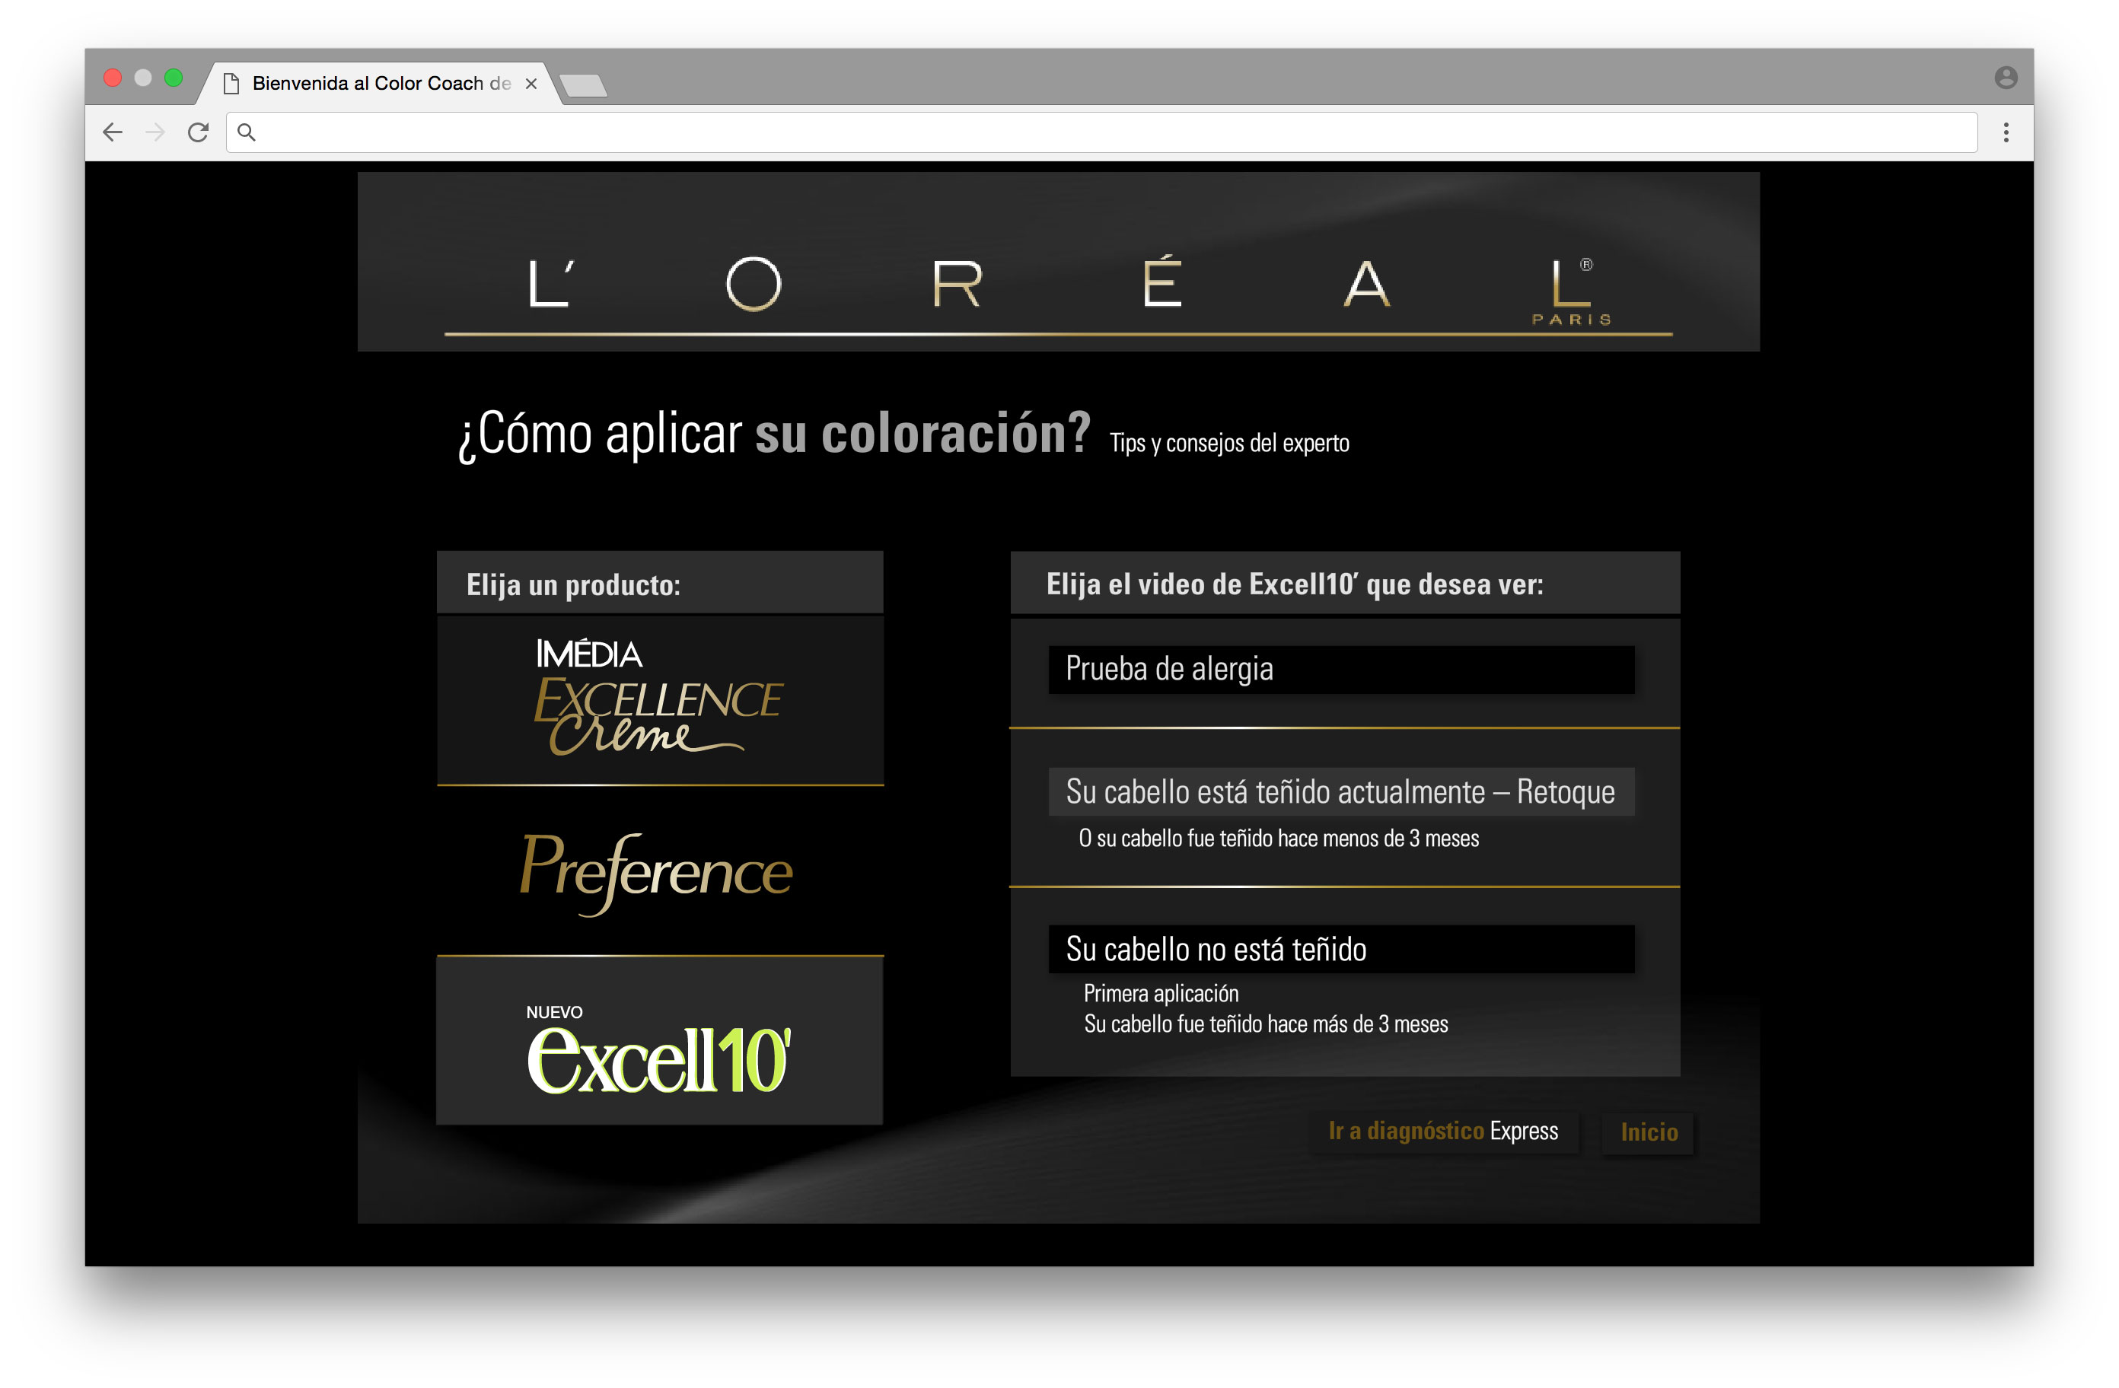This screenshot has height=1388, width=2119.
Task: Pick the 'Su cabello no está teñido' video
Action: click(x=1341, y=949)
